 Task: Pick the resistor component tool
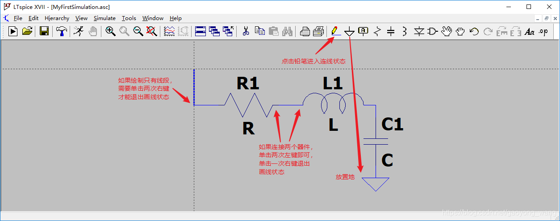(377, 31)
